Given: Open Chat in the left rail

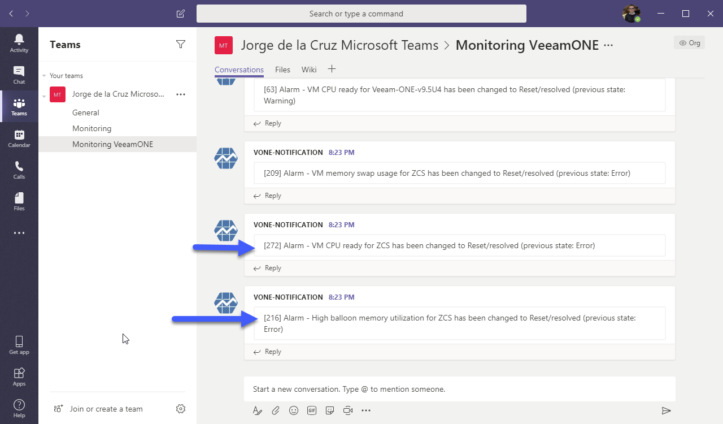Looking at the screenshot, I should tap(19, 74).
